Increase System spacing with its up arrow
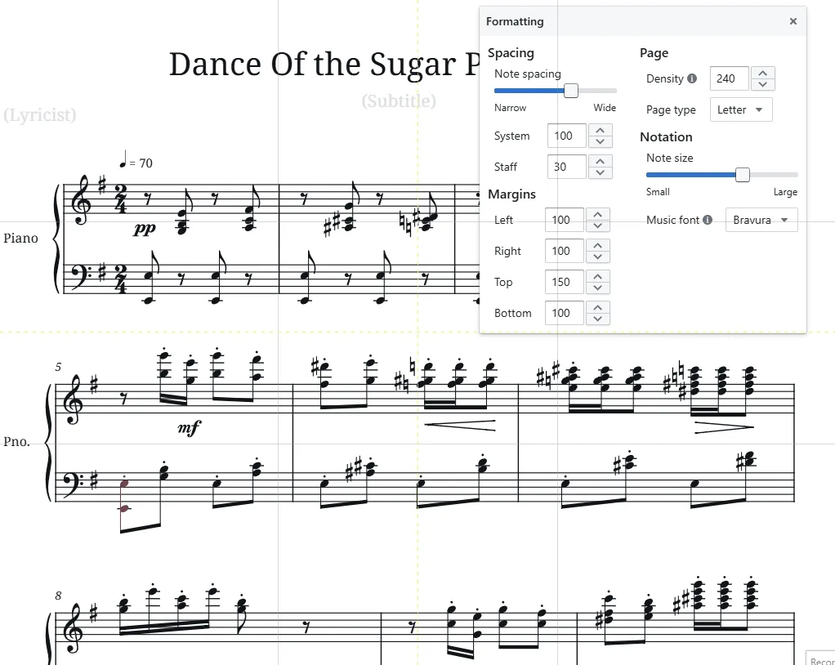 pos(600,131)
